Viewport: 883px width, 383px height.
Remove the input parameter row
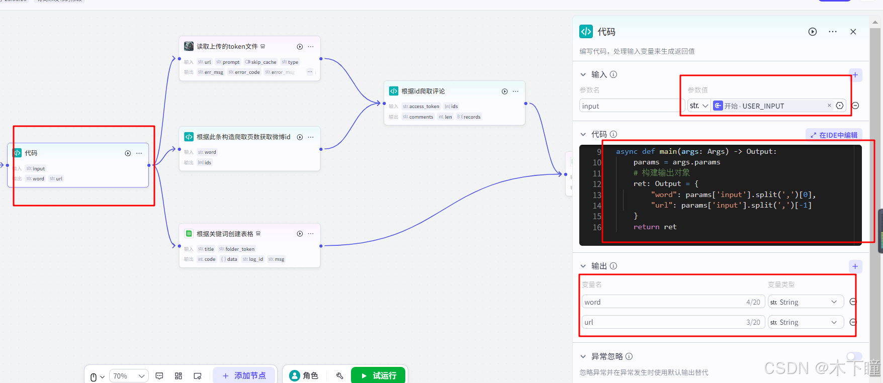coord(855,106)
